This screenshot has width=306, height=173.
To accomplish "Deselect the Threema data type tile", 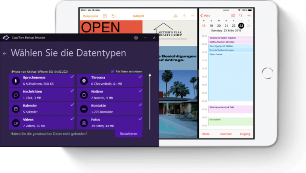I will pyautogui.click(x=110, y=81).
